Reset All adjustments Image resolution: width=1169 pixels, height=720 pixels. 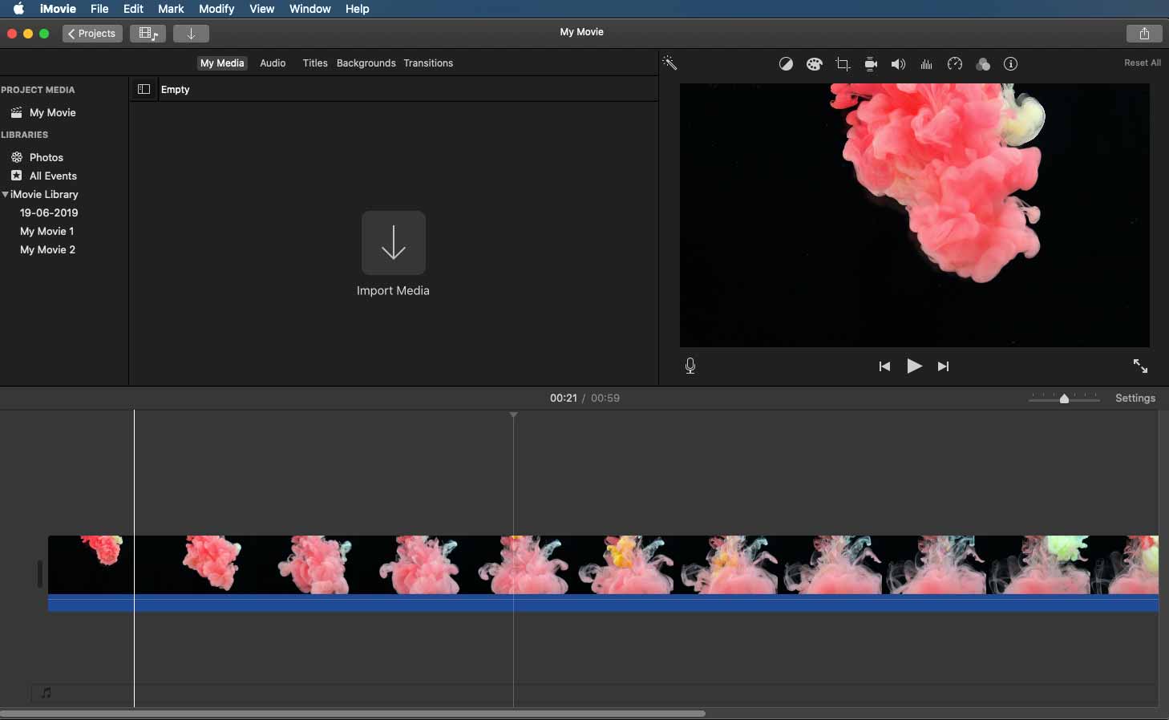pos(1142,63)
